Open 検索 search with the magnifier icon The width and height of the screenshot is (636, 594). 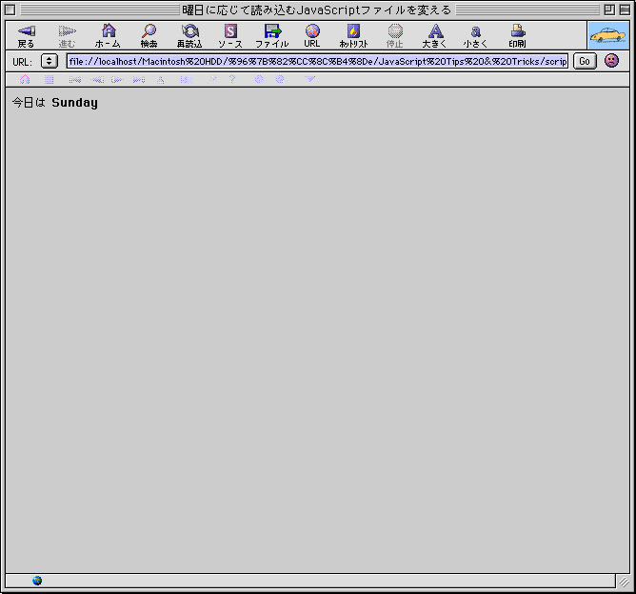149,36
